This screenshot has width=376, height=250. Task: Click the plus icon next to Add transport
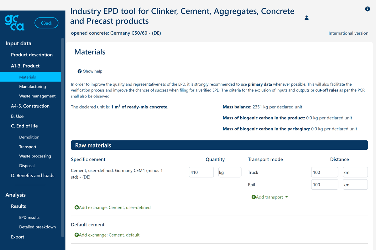click(254, 197)
